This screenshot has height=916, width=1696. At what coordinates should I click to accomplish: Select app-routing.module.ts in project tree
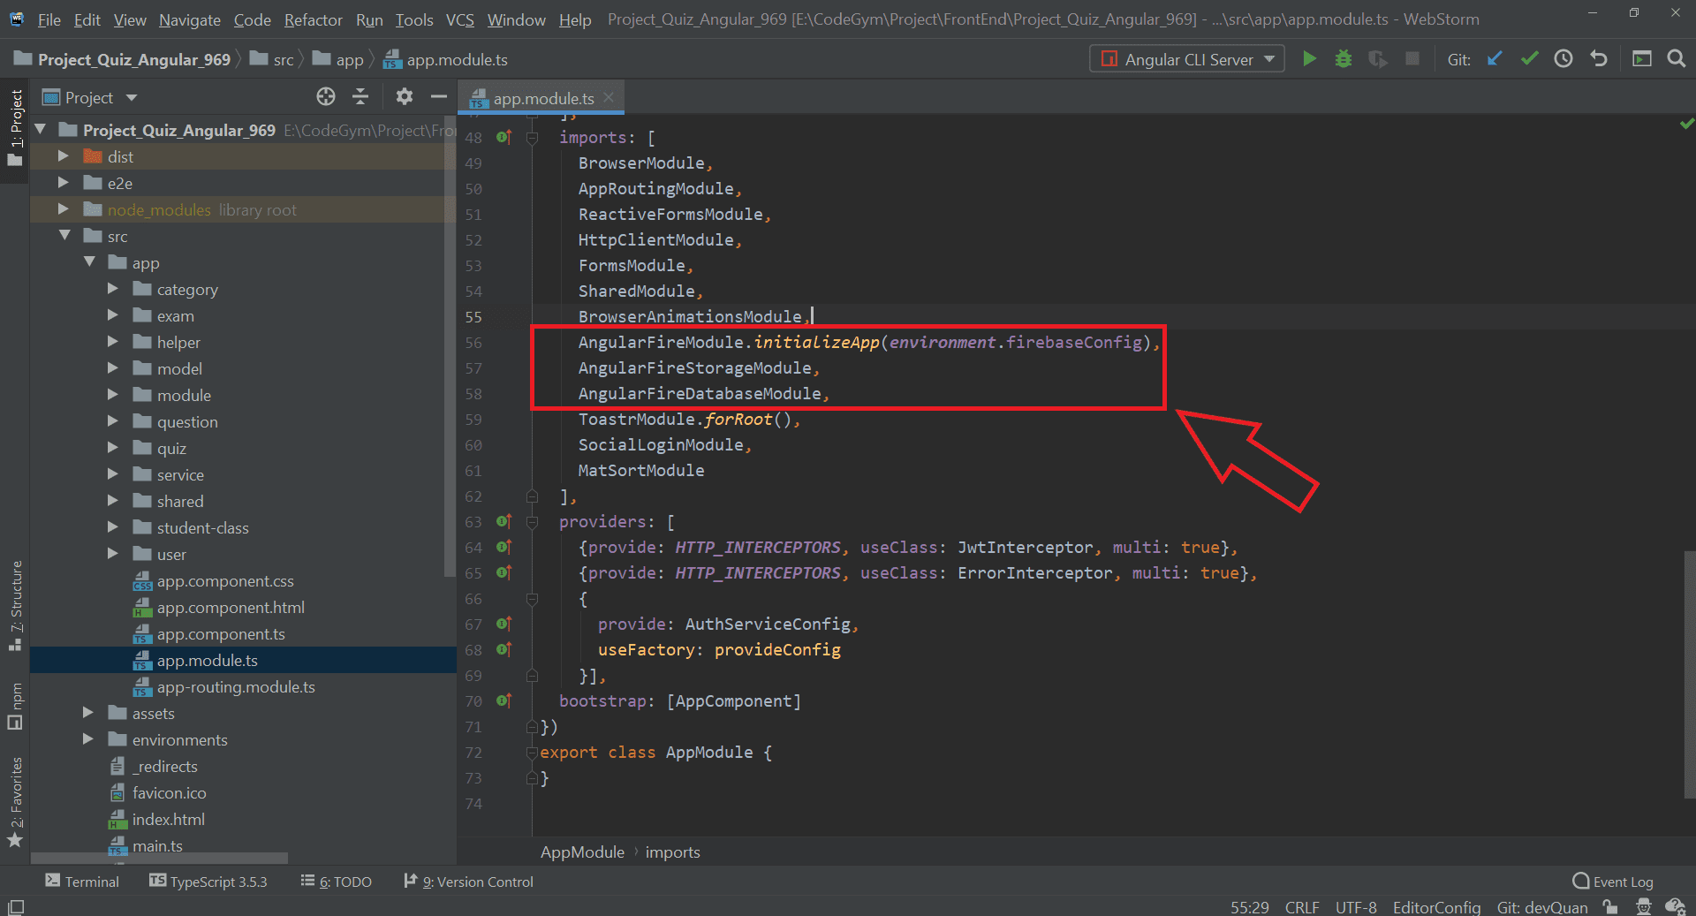[x=235, y=687]
